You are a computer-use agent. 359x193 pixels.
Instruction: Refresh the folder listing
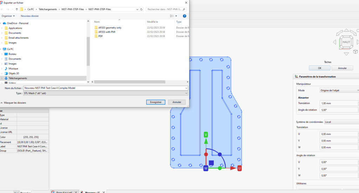141,9
